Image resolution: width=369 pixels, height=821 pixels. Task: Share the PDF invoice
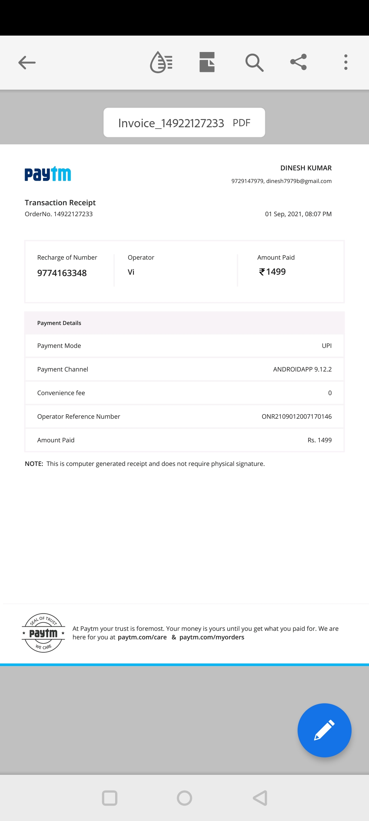point(299,62)
